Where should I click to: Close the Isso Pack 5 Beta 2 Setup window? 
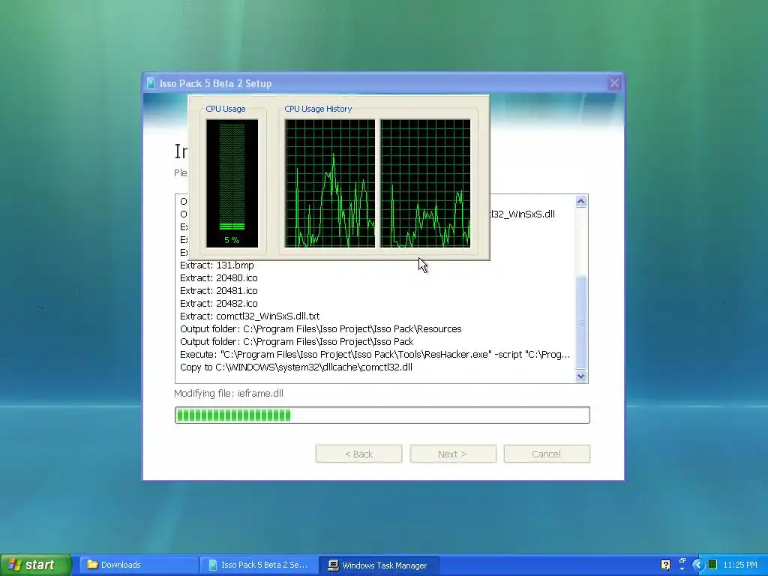pos(614,83)
